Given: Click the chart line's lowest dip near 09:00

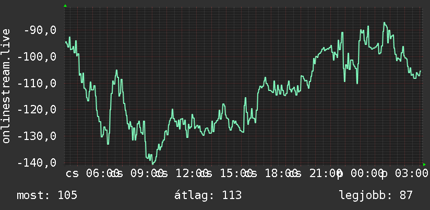Looking at the screenshot, I should [153, 164].
